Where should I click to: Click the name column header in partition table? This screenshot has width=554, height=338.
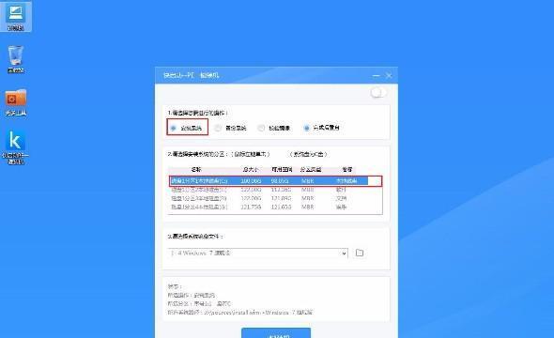196,170
